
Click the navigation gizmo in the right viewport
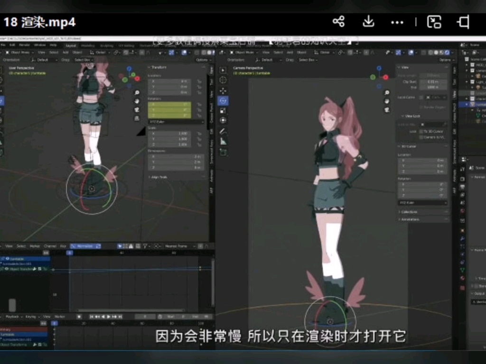[379, 76]
